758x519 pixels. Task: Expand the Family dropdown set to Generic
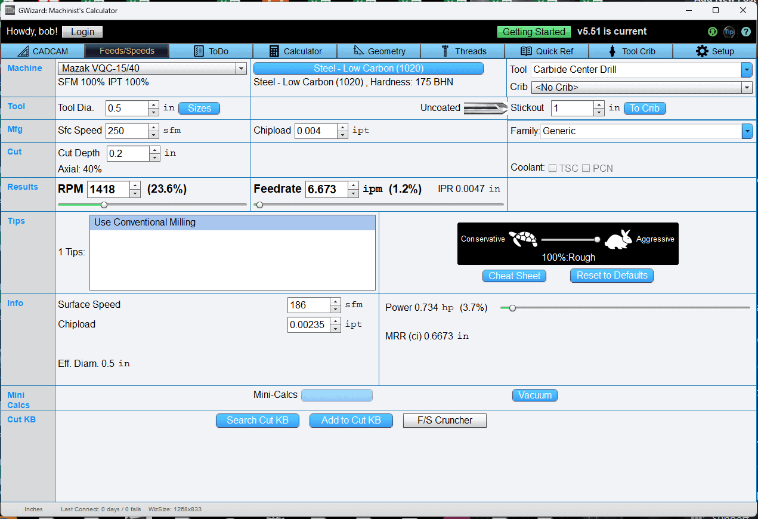[747, 131]
